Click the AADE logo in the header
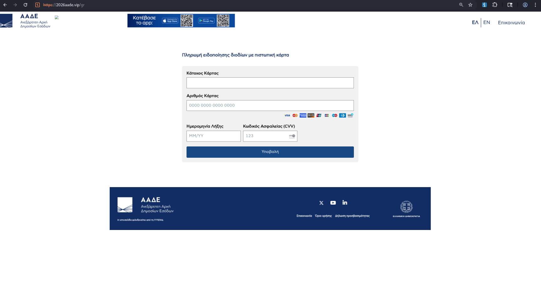This screenshot has width=541, height=281. click(25, 21)
